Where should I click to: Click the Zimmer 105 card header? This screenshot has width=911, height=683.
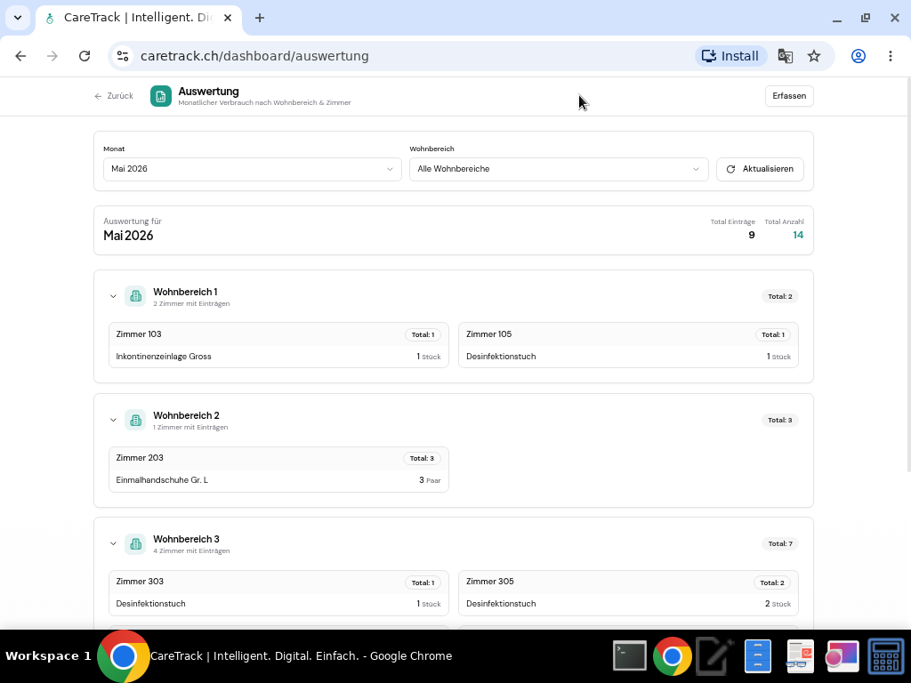pyautogui.click(x=628, y=334)
